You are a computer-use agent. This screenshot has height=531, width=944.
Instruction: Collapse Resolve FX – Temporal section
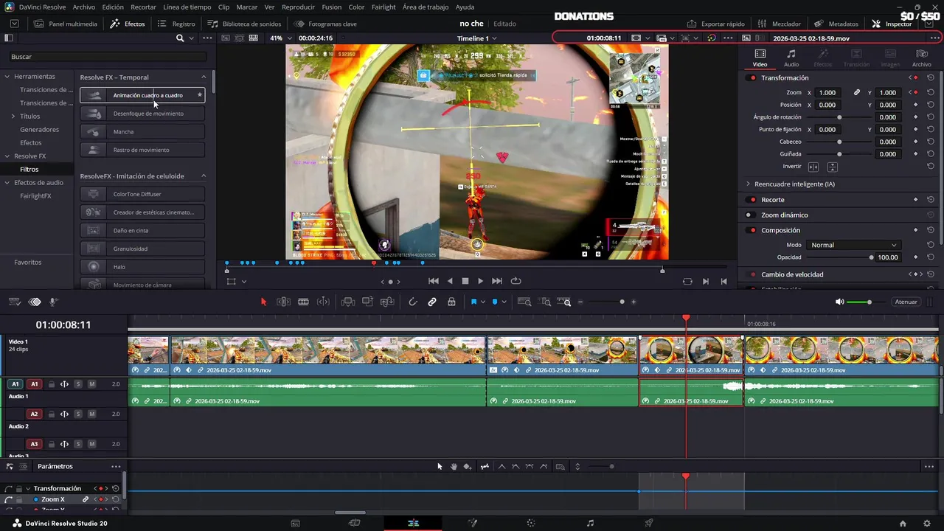click(x=204, y=77)
